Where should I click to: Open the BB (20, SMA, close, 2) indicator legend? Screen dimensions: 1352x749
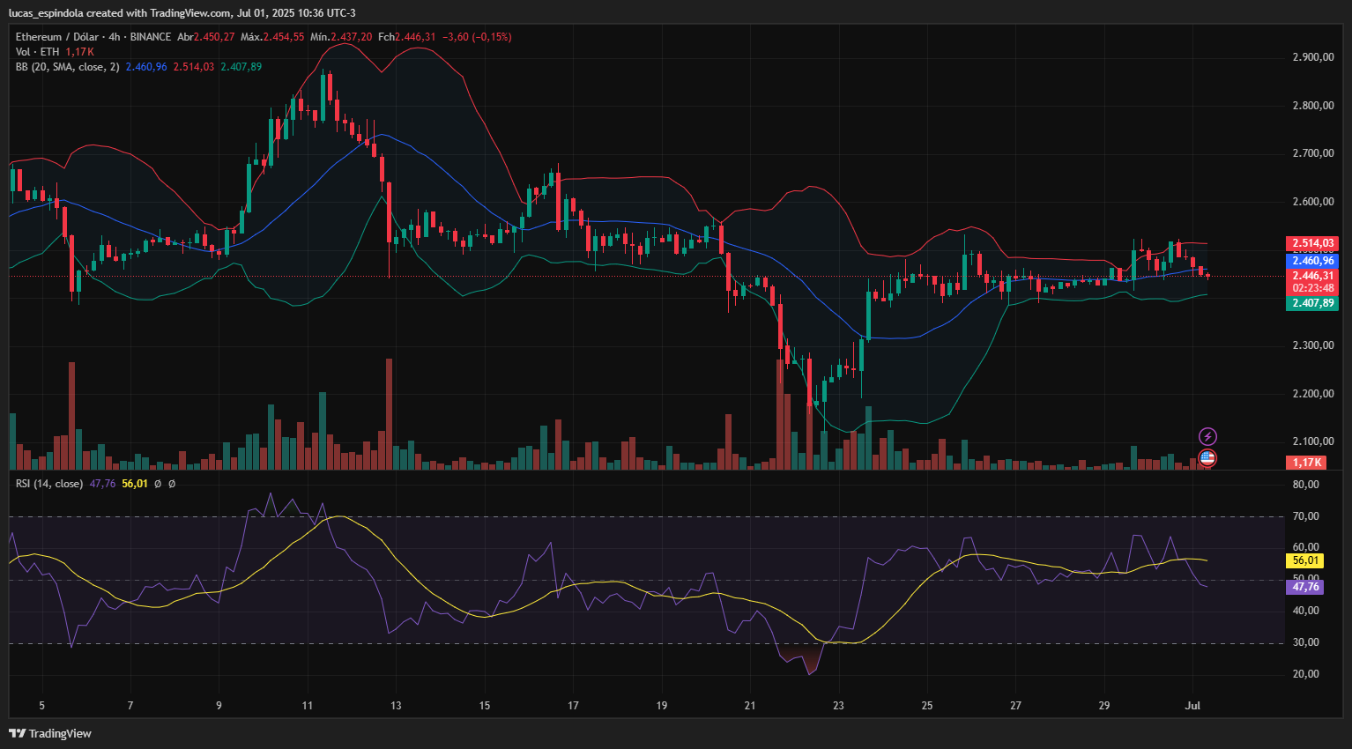[x=67, y=67]
